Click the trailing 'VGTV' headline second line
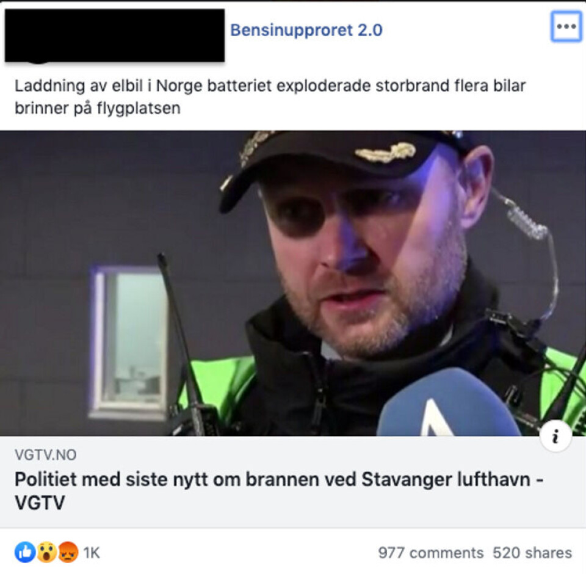Image resolution: width=586 pixels, height=574 pixels. click(x=40, y=502)
